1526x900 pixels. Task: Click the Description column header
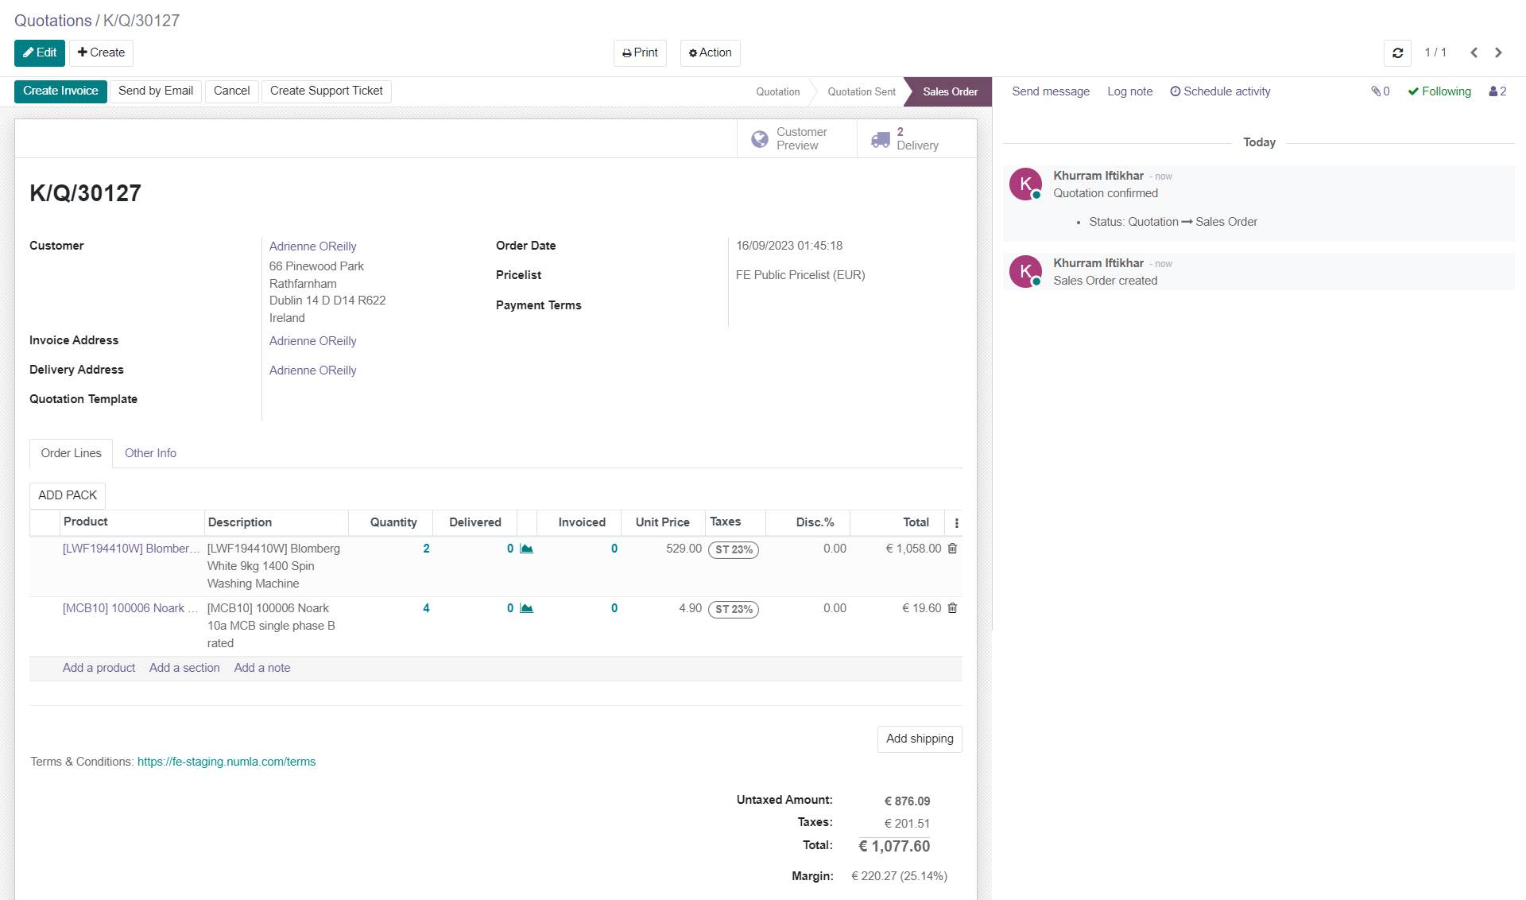(276, 522)
